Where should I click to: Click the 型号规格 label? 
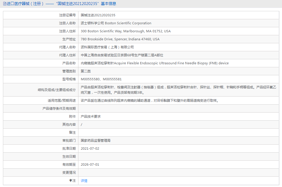(x=69, y=79)
